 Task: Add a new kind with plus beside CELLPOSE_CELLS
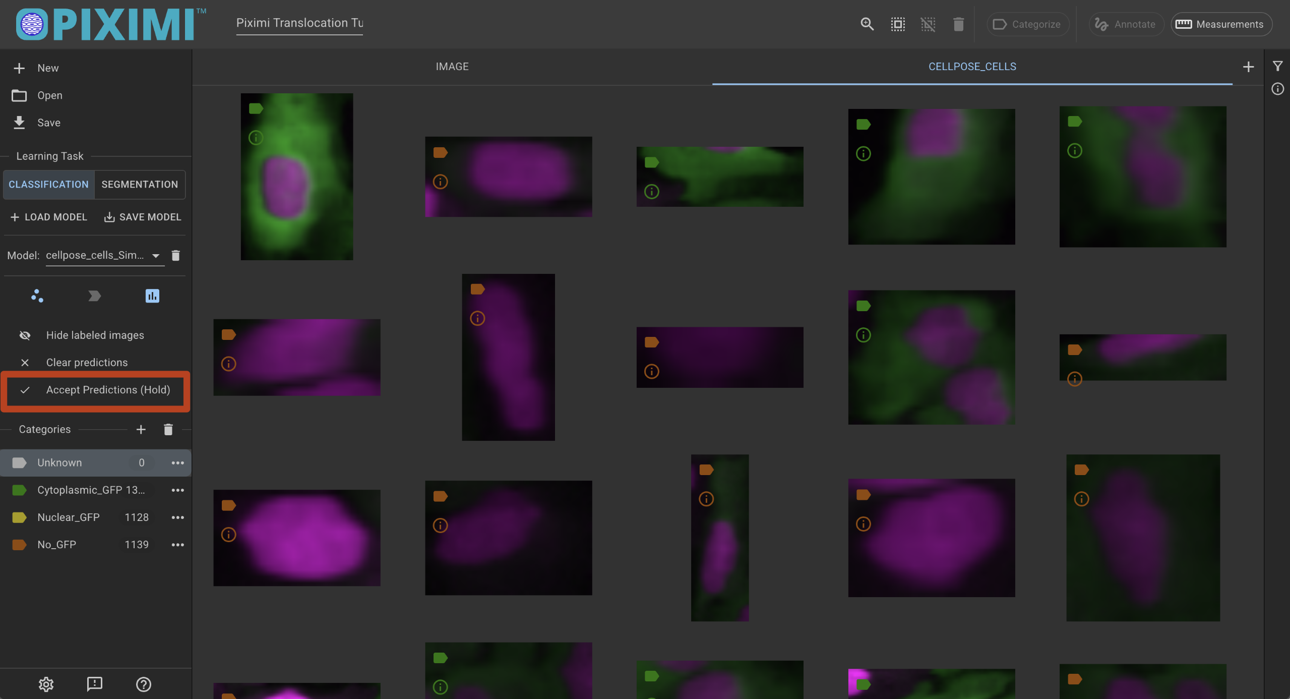tap(1248, 67)
